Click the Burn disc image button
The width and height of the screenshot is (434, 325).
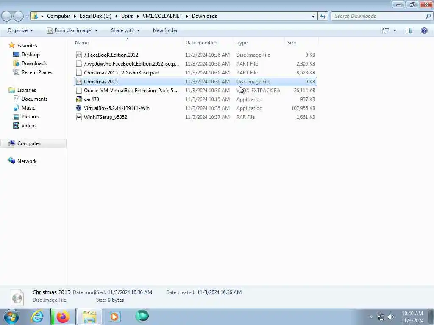click(69, 30)
